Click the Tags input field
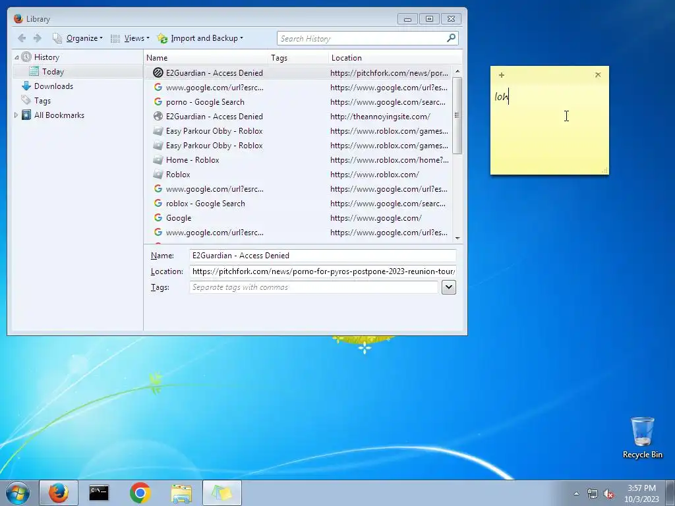Image resolution: width=675 pixels, height=506 pixels. click(313, 287)
